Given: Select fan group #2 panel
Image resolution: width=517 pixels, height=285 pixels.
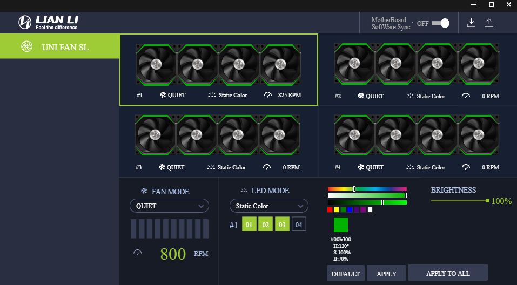Looking at the screenshot, I should pyautogui.click(x=417, y=69).
